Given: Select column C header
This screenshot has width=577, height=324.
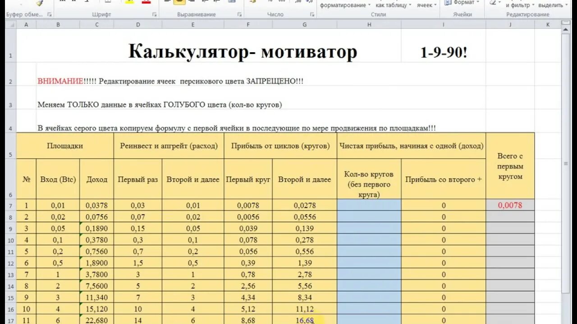Looking at the screenshot, I should click(97, 25).
